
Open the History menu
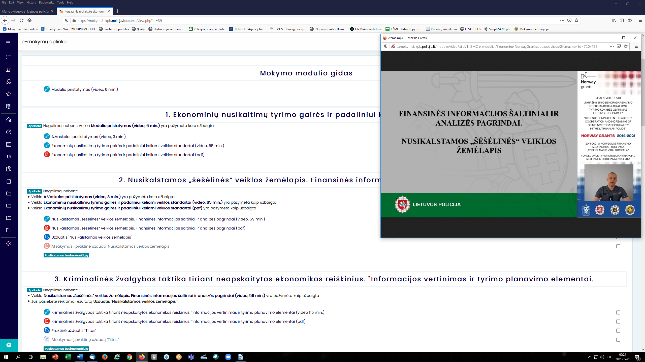(31, 3)
